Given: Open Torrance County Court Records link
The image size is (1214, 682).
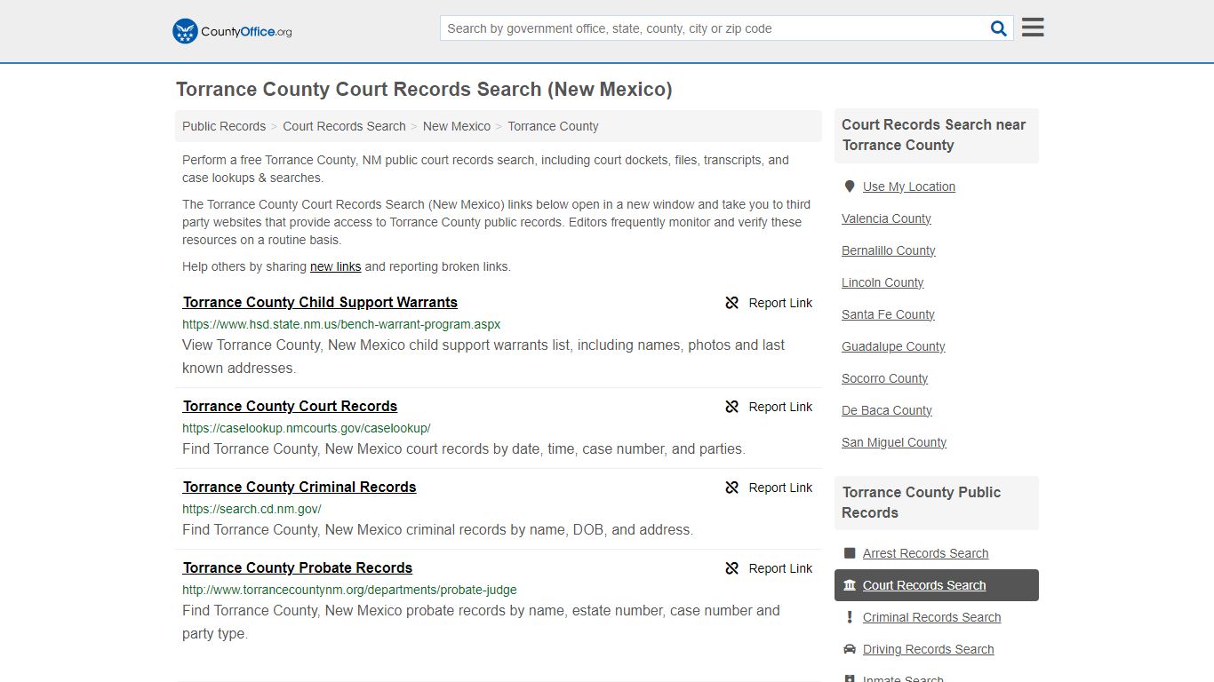Looking at the screenshot, I should [290, 406].
